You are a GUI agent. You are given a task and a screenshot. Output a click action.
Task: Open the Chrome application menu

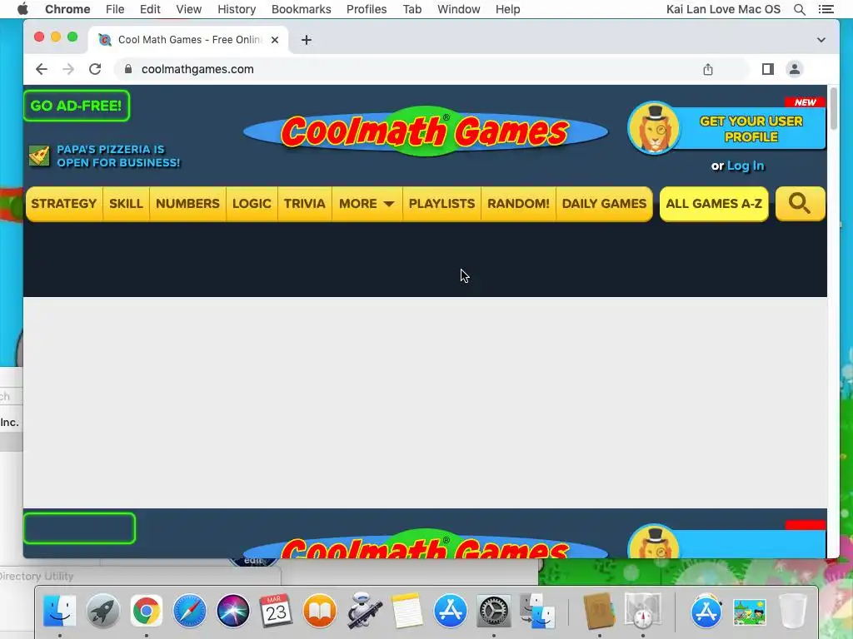pyautogui.click(x=67, y=9)
